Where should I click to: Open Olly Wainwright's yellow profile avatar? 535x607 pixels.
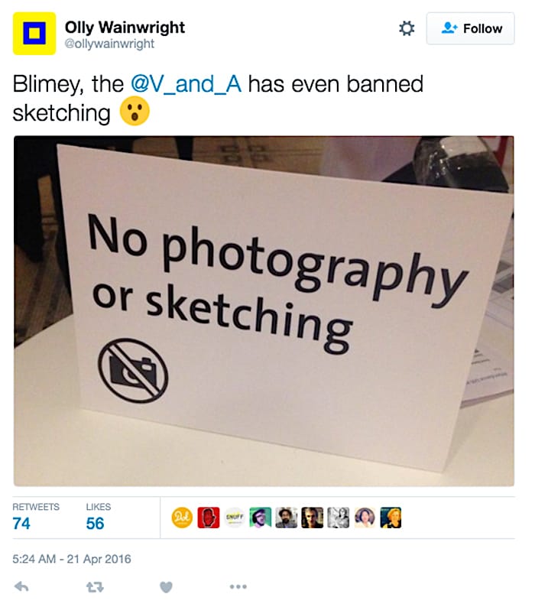pyautogui.click(x=34, y=34)
